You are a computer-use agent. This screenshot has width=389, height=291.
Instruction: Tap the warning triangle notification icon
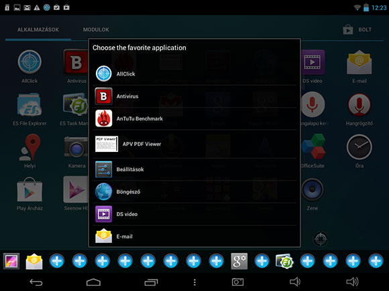(x=37, y=7)
